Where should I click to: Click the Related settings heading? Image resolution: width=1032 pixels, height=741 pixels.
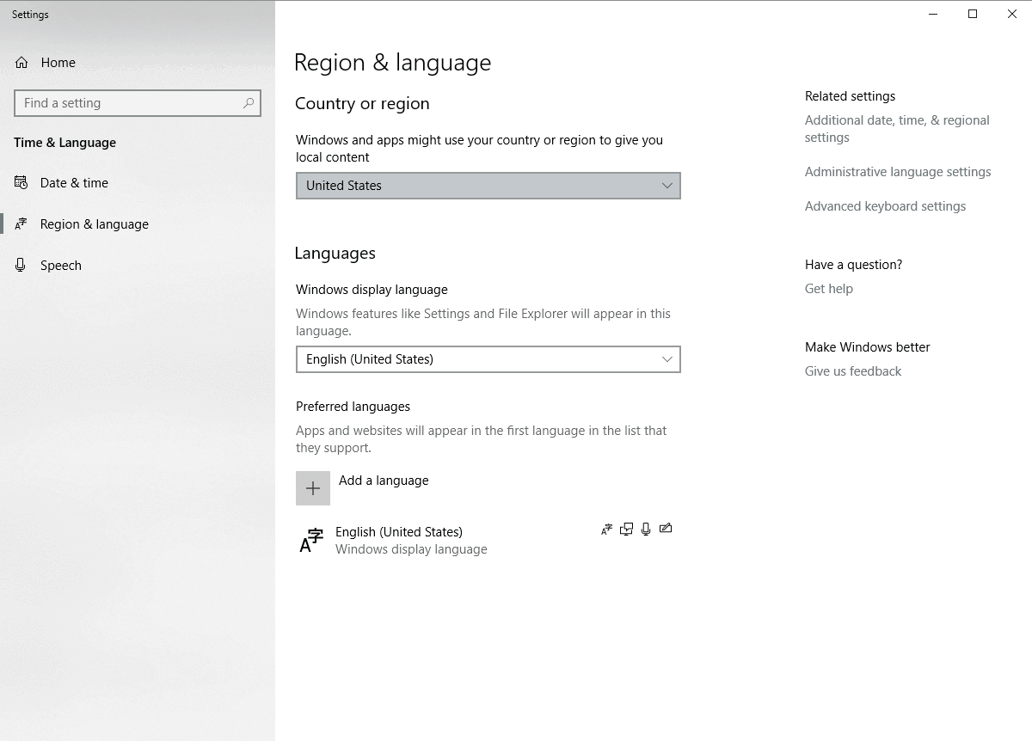click(850, 96)
